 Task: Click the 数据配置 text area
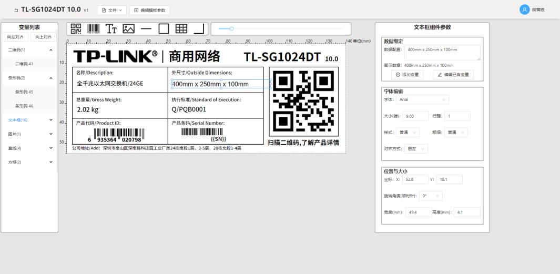pyautogui.click(x=443, y=53)
